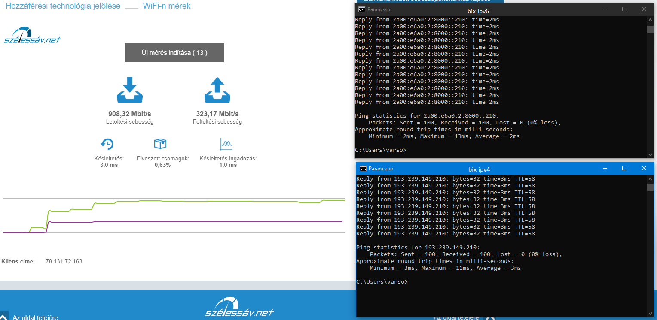Click the 908,32 Mbit/s download value

130,114
